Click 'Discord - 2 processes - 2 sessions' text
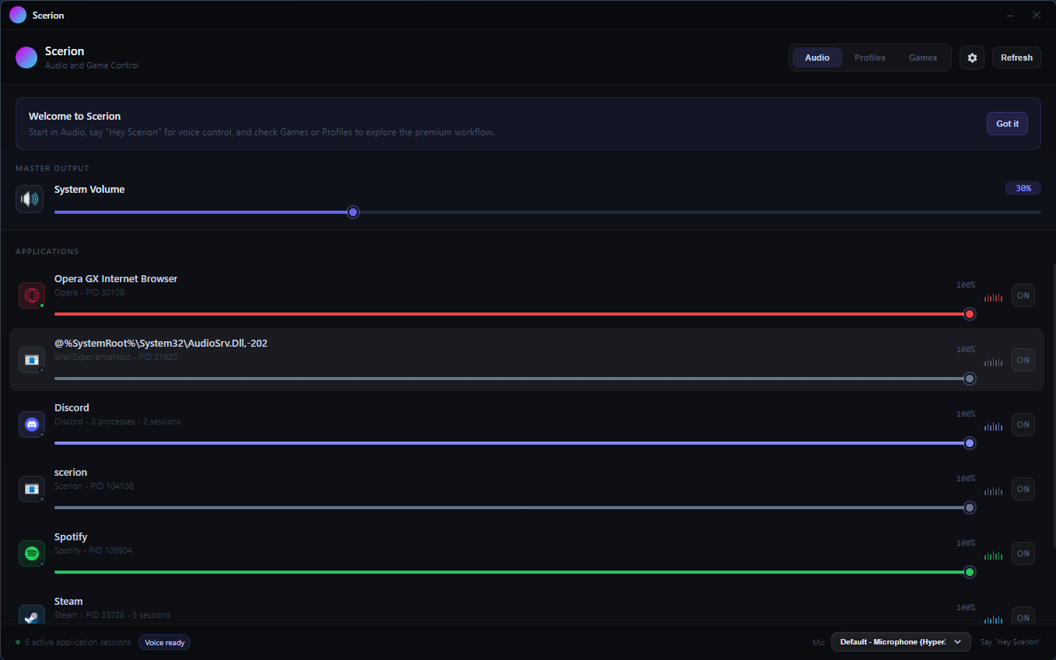Image resolution: width=1056 pixels, height=660 pixels. click(117, 421)
